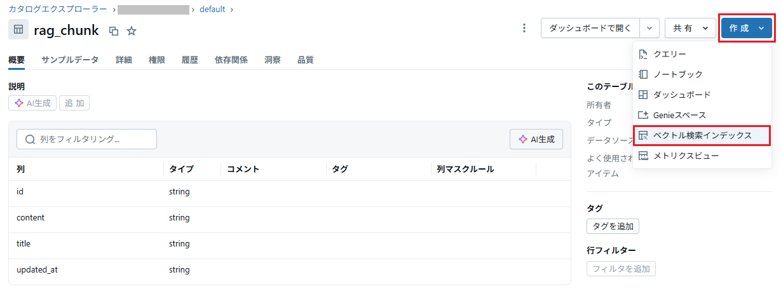Select ノートブック from the create menu
This screenshot has height=296, width=781.
click(x=677, y=74)
